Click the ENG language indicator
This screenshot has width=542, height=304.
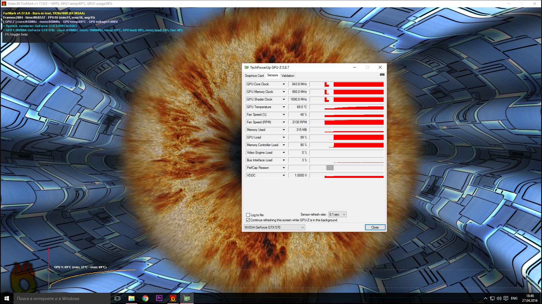pos(514,298)
